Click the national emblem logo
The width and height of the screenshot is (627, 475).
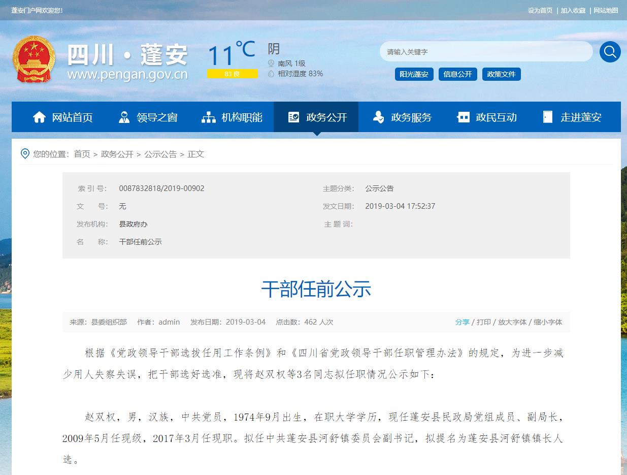point(34,59)
